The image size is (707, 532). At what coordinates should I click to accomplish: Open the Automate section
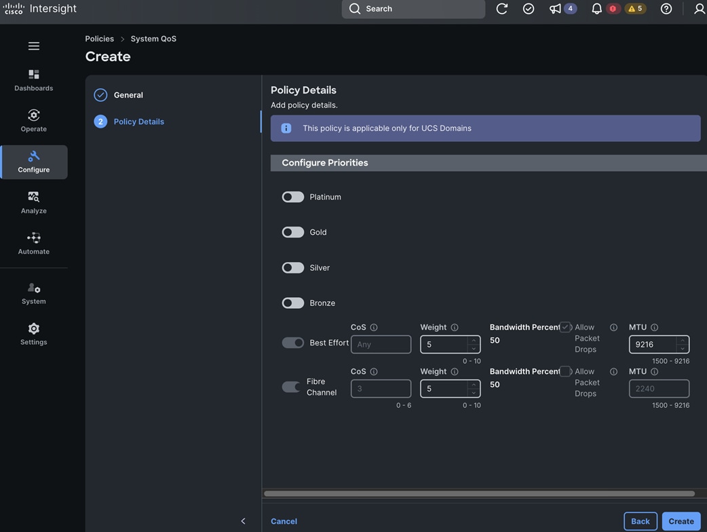pyautogui.click(x=34, y=244)
